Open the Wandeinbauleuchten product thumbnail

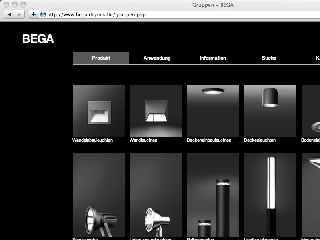[99, 111]
